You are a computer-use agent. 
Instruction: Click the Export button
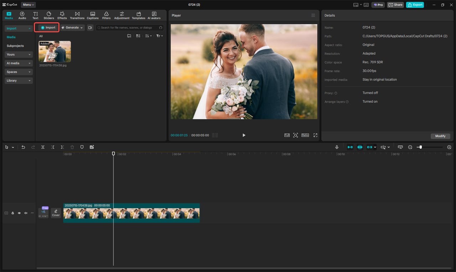tap(415, 5)
